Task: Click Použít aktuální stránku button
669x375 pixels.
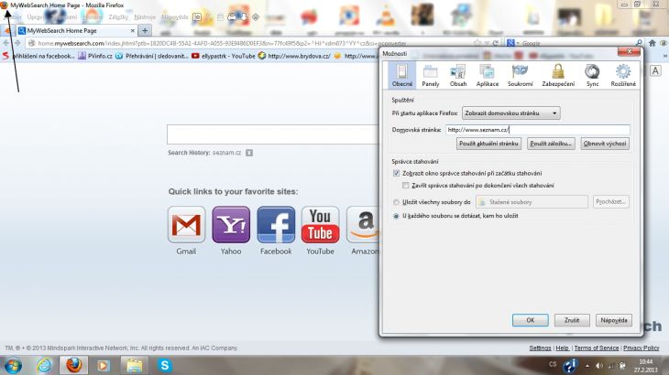Action: click(x=488, y=144)
